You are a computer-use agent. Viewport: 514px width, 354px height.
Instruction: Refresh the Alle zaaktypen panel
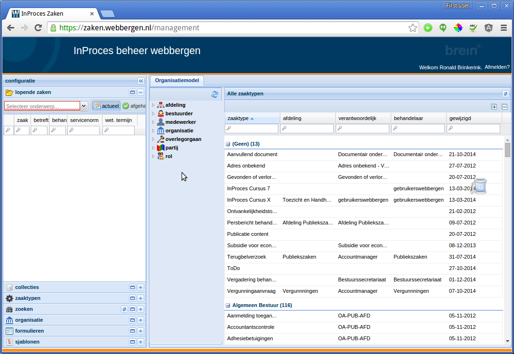(x=505, y=94)
